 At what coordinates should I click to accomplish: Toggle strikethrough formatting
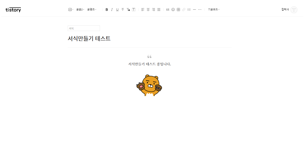[123, 10]
